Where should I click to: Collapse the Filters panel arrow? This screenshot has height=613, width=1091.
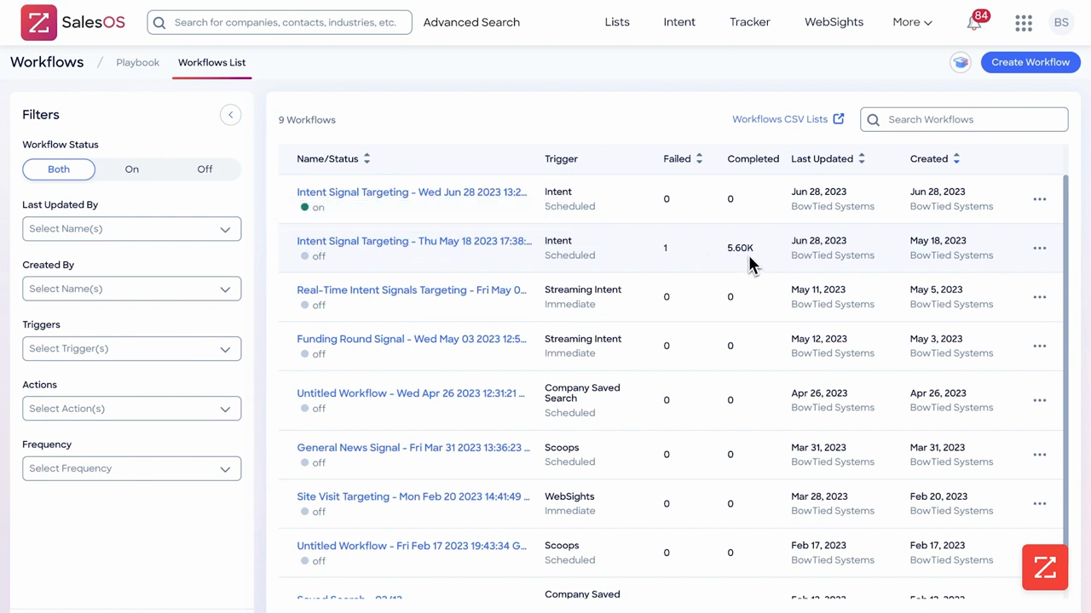point(230,115)
